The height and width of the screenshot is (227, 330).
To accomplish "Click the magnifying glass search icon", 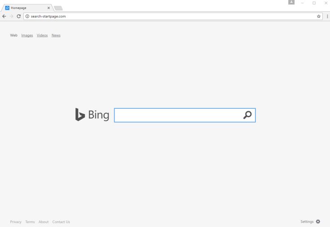I will (247, 115).
